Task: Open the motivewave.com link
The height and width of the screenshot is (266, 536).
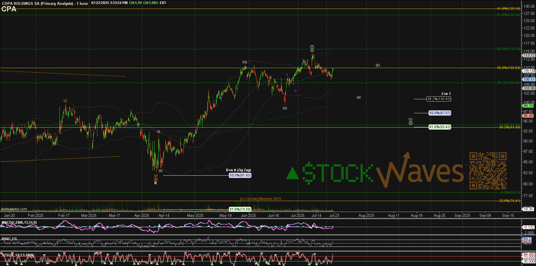Action: [14, 209]
